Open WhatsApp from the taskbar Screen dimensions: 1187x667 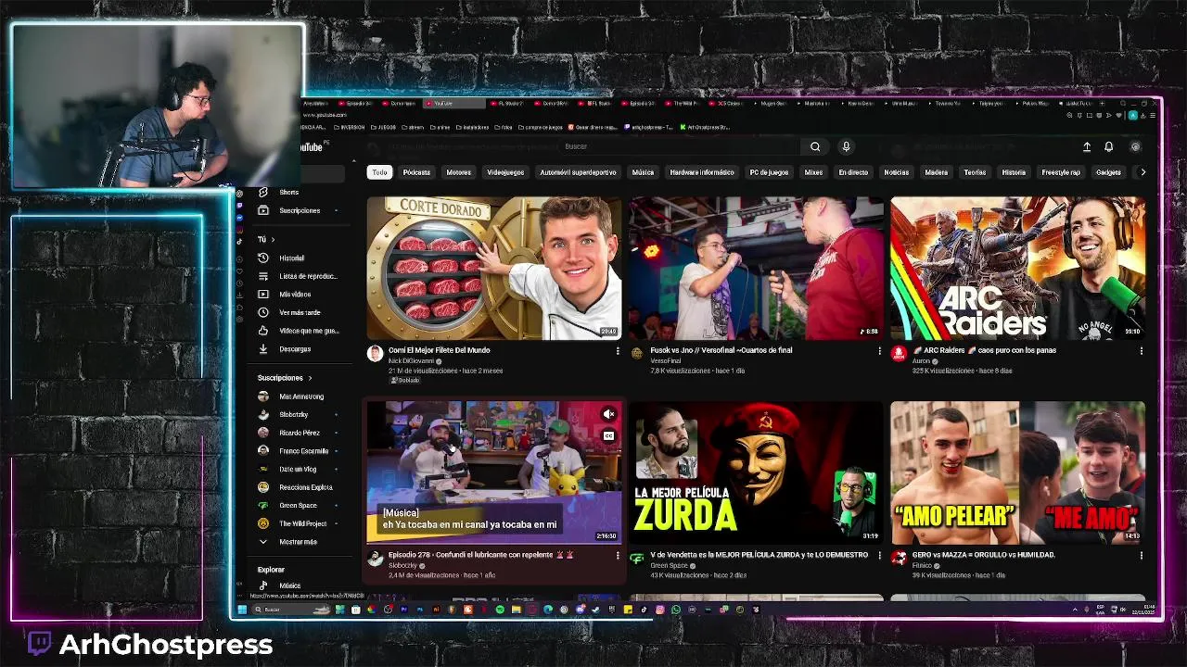click(676, 610)
